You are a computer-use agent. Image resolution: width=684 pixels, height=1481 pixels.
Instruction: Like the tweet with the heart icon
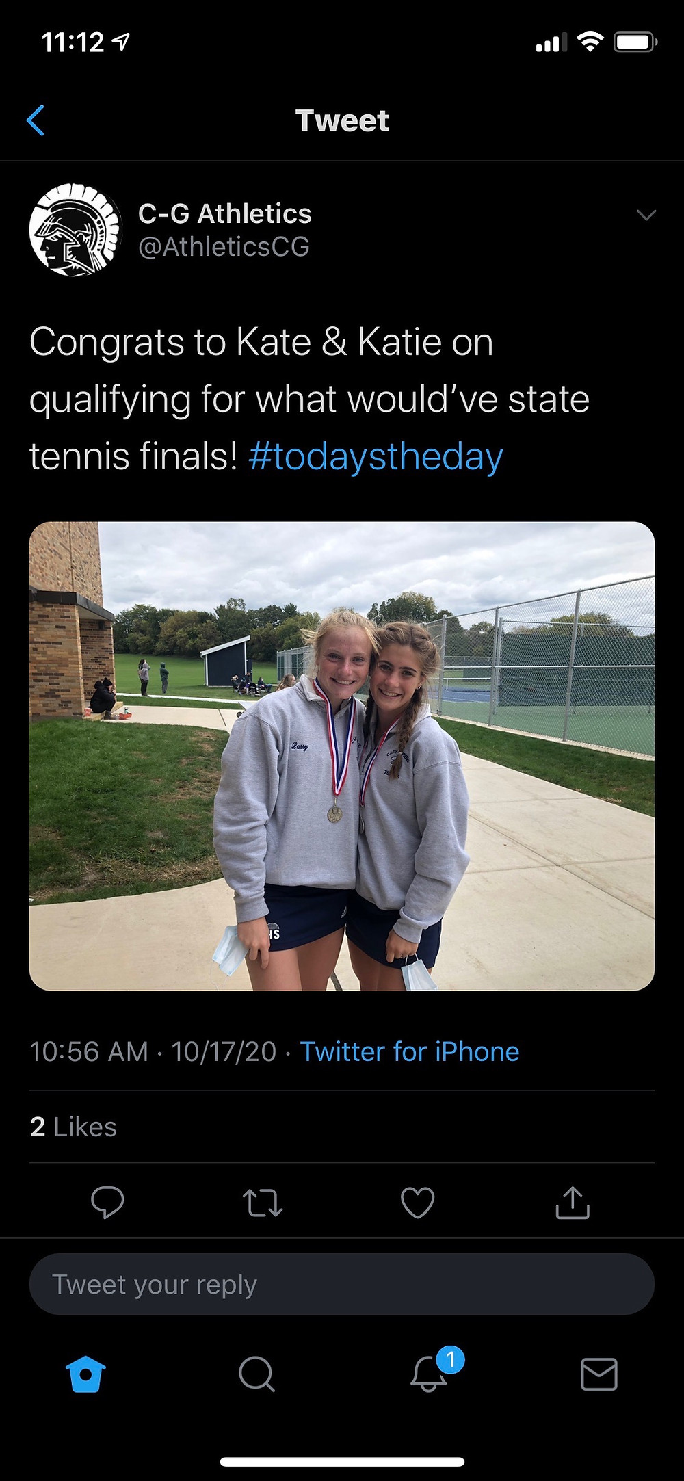417,1202
